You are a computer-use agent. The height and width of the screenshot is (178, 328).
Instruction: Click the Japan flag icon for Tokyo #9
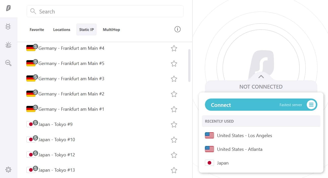(31, 124)
